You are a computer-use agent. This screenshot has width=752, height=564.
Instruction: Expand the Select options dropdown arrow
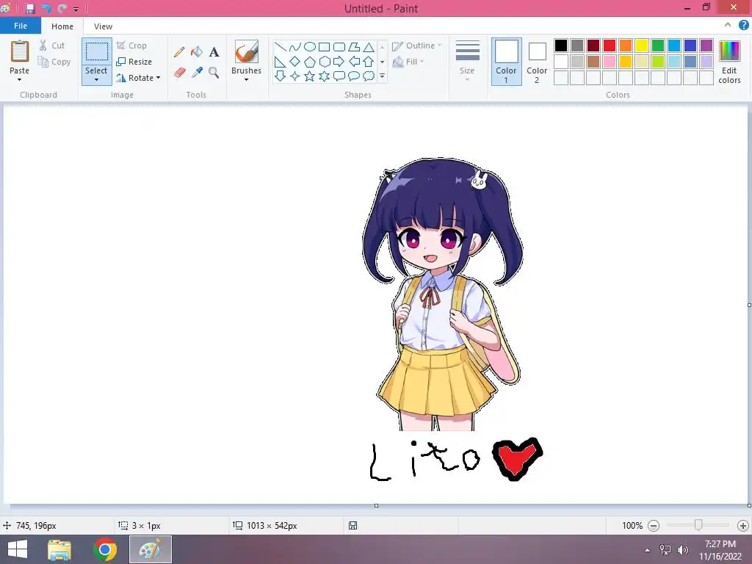click(x=96, y=79)
